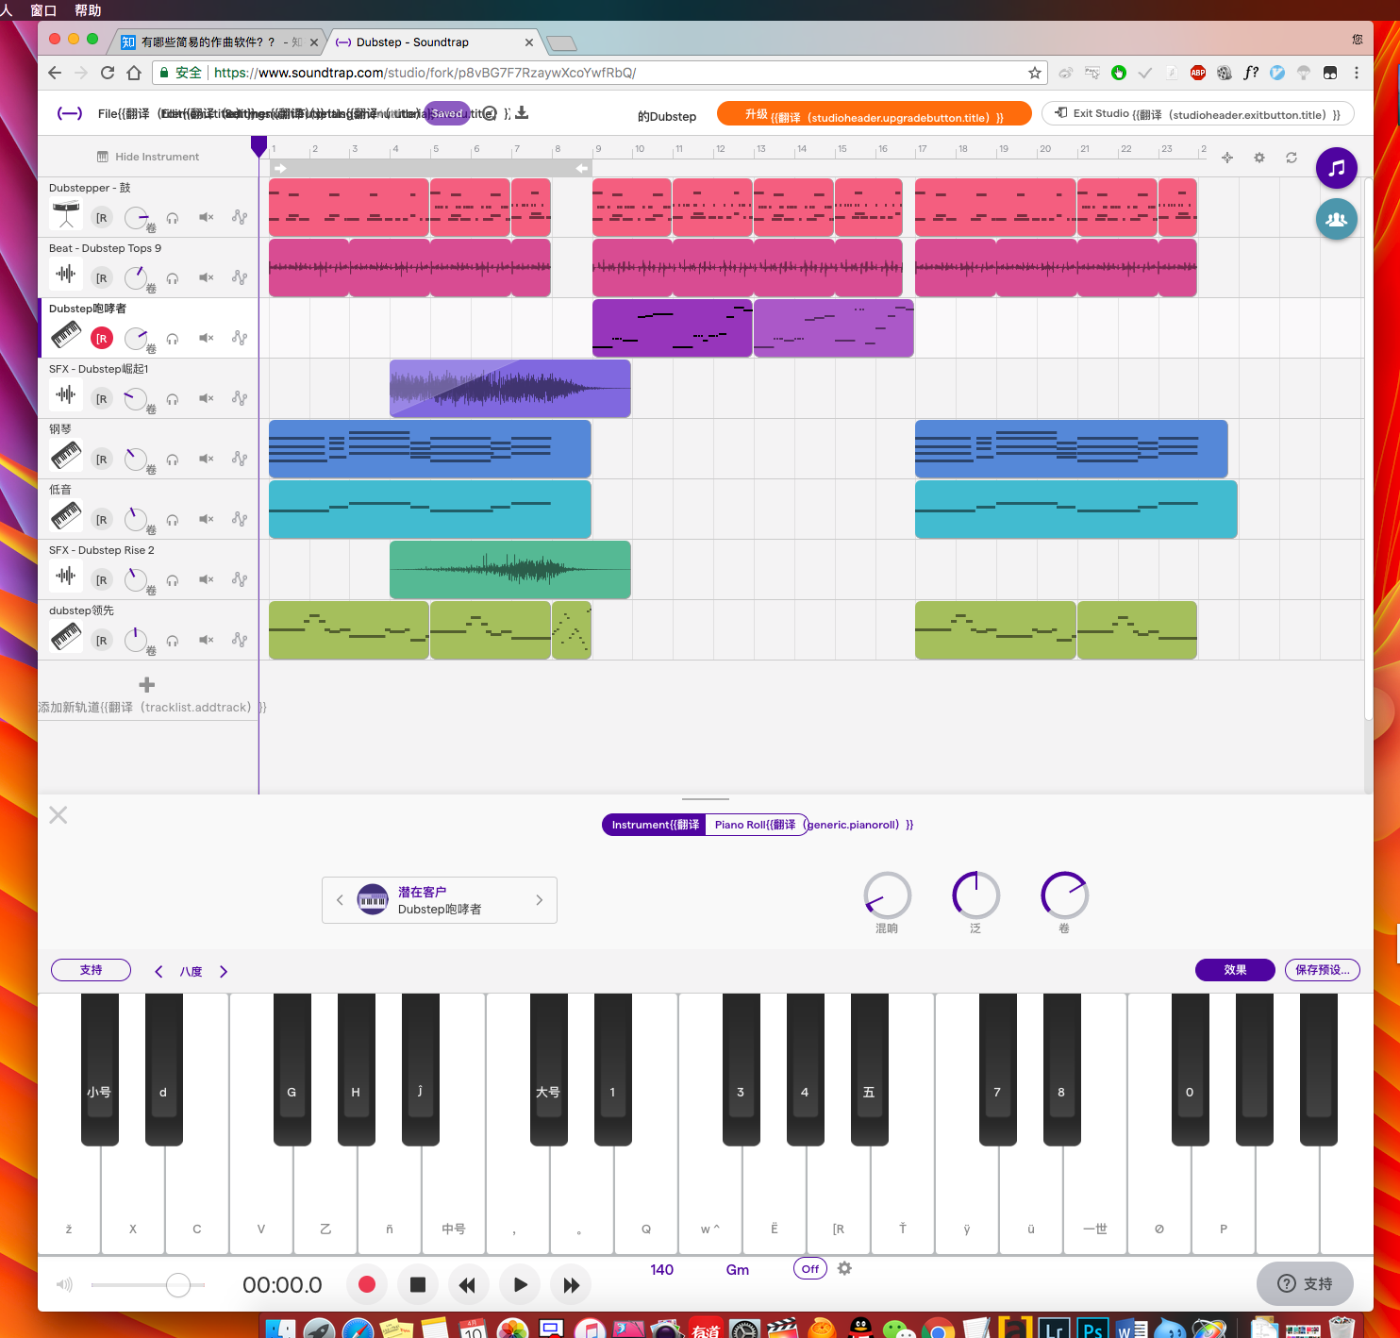Click the Soundtrap logo icon

point(70,113)
